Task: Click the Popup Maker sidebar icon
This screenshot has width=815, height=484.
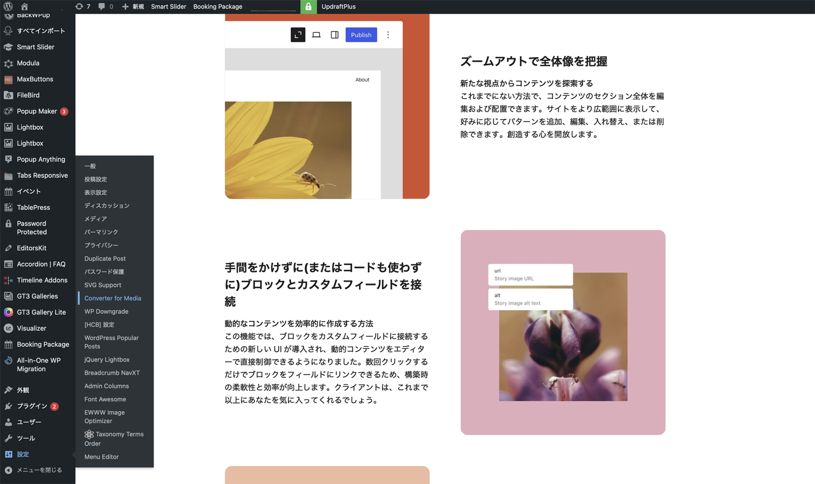Action: [x=9, y=111]
